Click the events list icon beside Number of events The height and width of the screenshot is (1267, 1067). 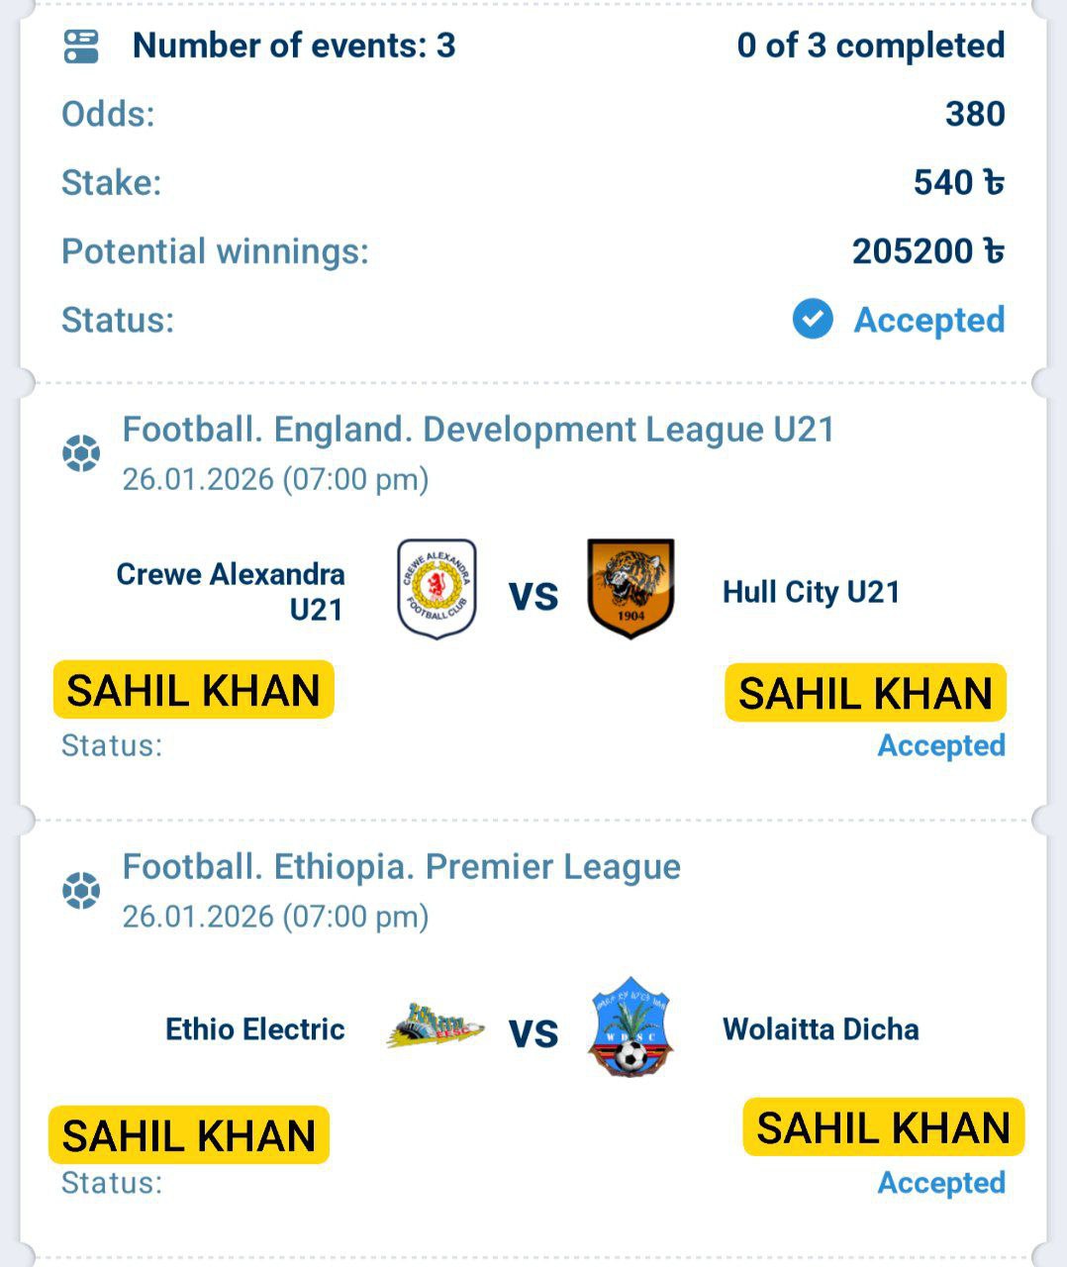tap(81, 46)
